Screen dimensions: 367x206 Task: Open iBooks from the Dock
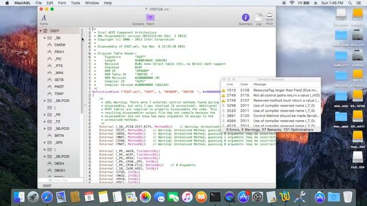[201, 197]
